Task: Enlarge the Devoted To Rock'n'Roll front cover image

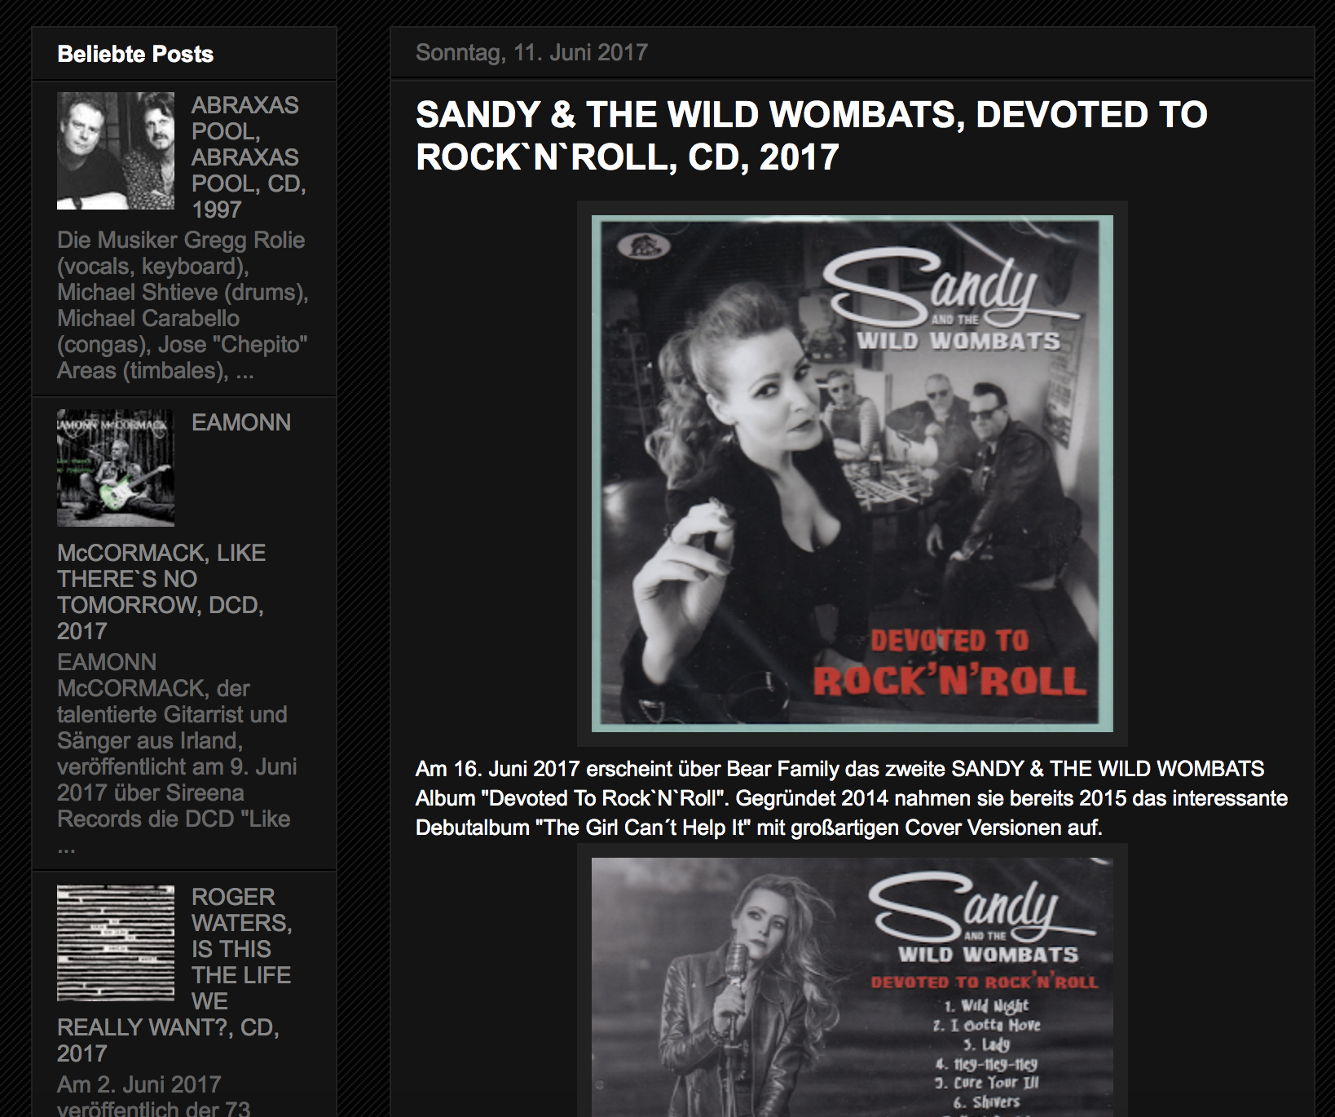Action: pyautogui.click(x=853, y=474)
